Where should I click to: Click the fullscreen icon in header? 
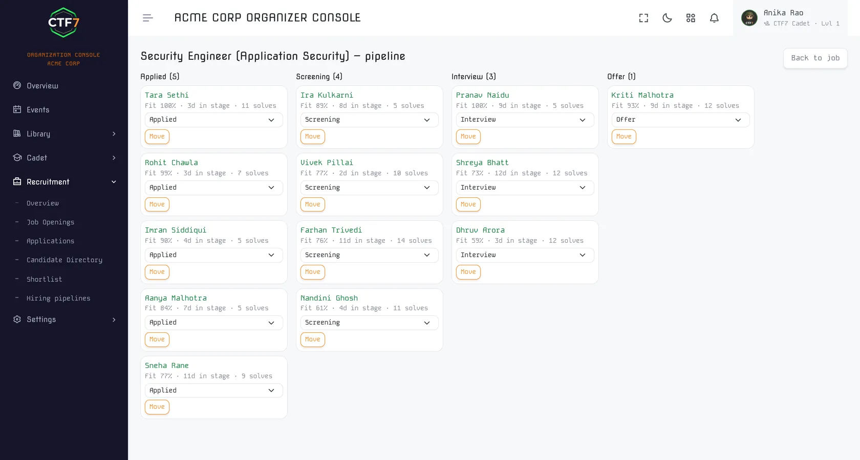pyautogui.click(x=643, y=18)
